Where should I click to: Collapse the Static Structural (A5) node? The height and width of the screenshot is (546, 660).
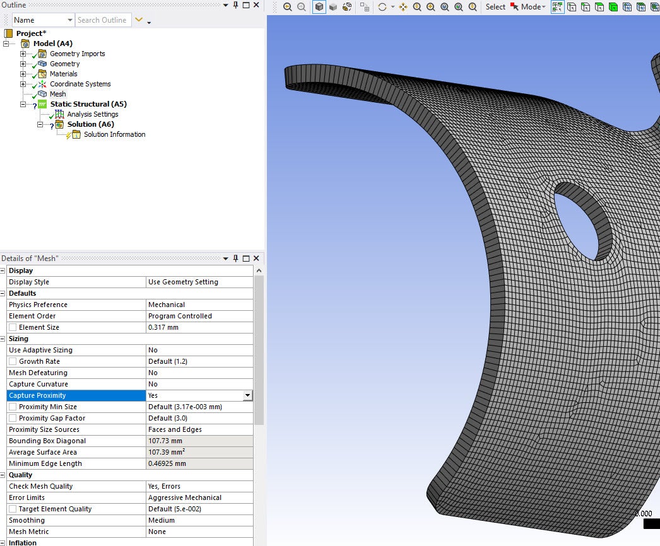tap(23, 104)
